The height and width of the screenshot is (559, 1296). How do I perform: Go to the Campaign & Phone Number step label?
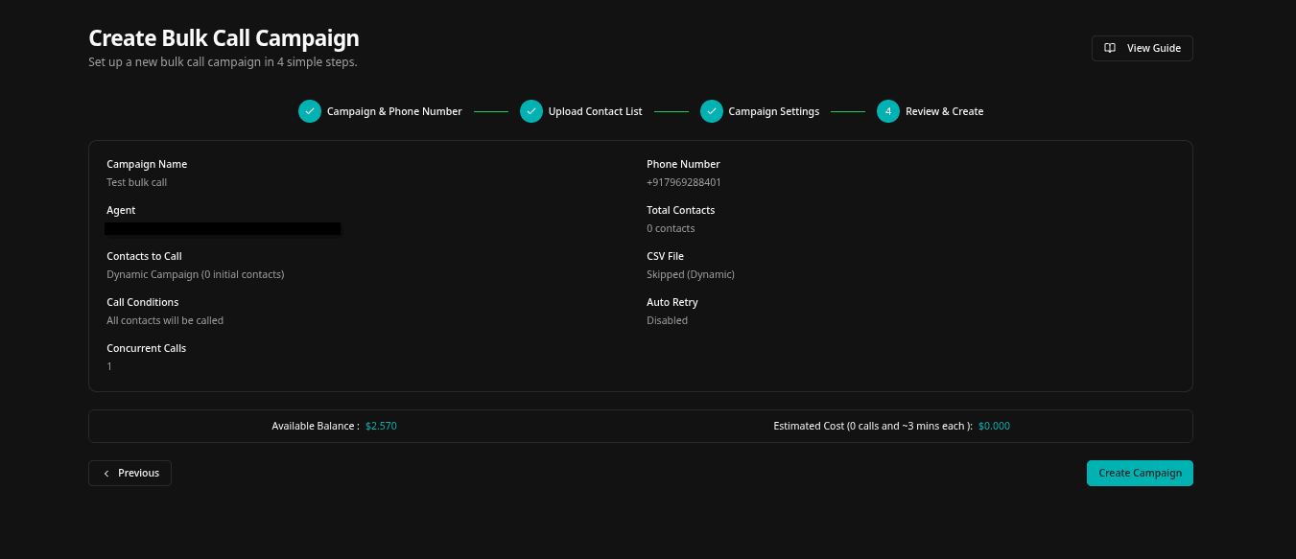[394, 111]
